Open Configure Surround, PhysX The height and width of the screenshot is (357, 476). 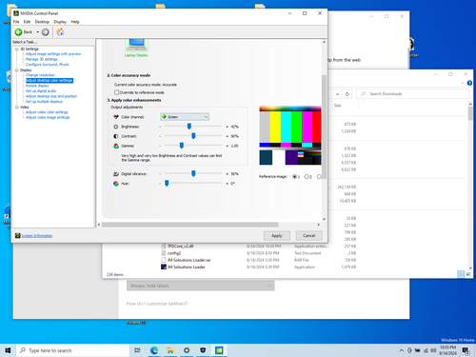48,65
